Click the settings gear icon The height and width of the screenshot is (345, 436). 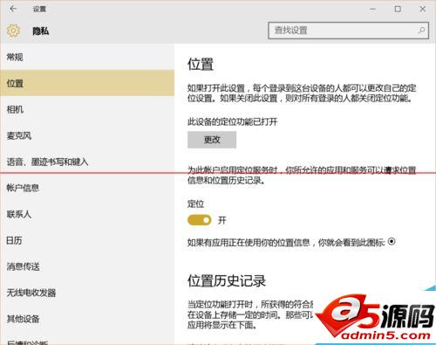click(x=13, y=31)
